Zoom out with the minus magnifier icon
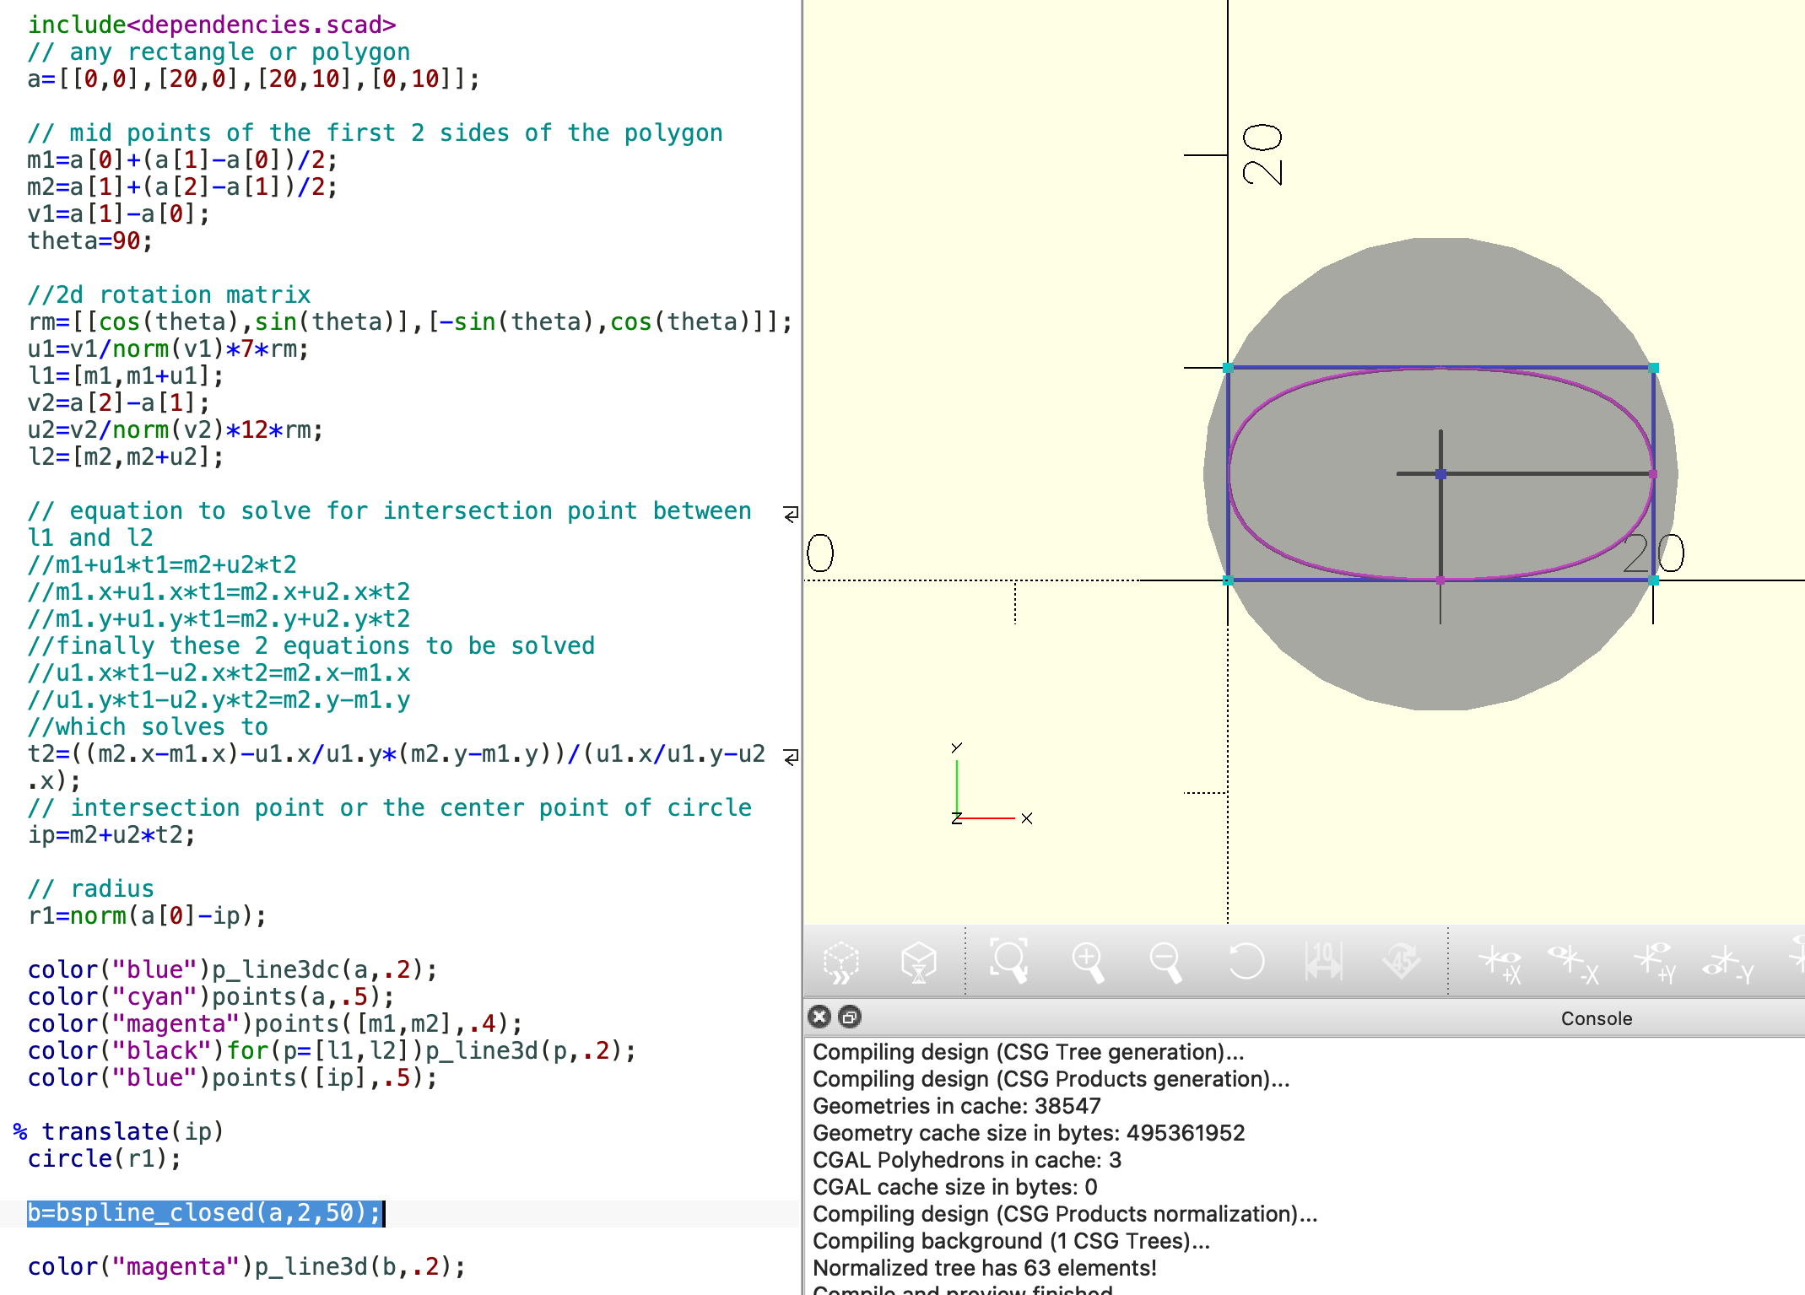The width and height of the screenshot is (1805, 1295). pyautogui.click(x=1165, y=962)
